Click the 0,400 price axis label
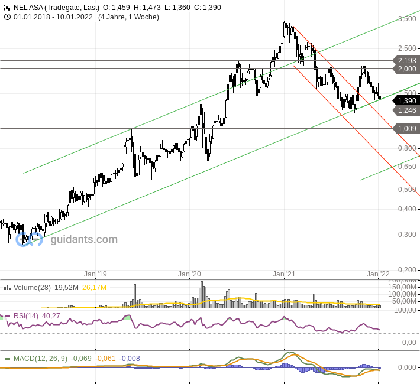 pyautogui.click(x=407, y=209)
